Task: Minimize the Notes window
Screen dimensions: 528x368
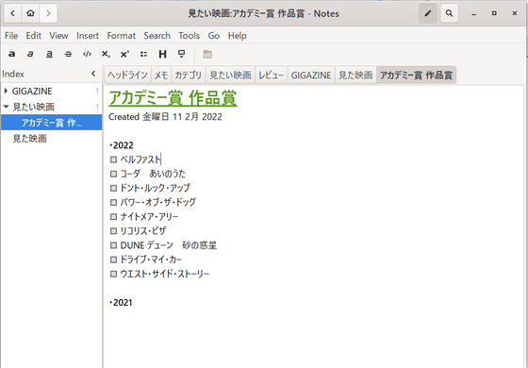Action: (x=473, y=13)
